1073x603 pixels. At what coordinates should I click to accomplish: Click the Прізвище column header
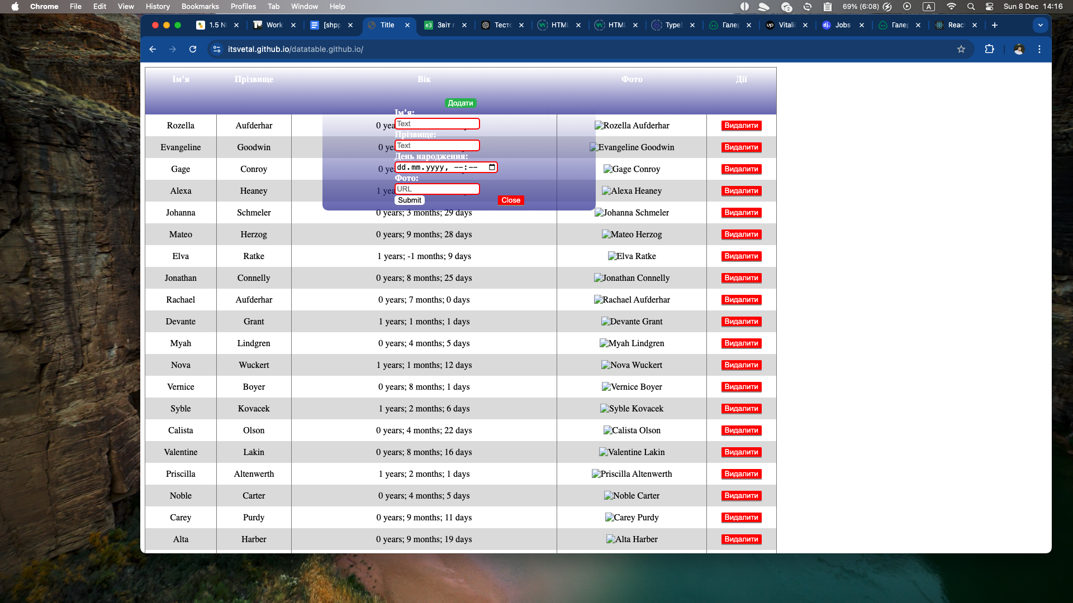254,79
